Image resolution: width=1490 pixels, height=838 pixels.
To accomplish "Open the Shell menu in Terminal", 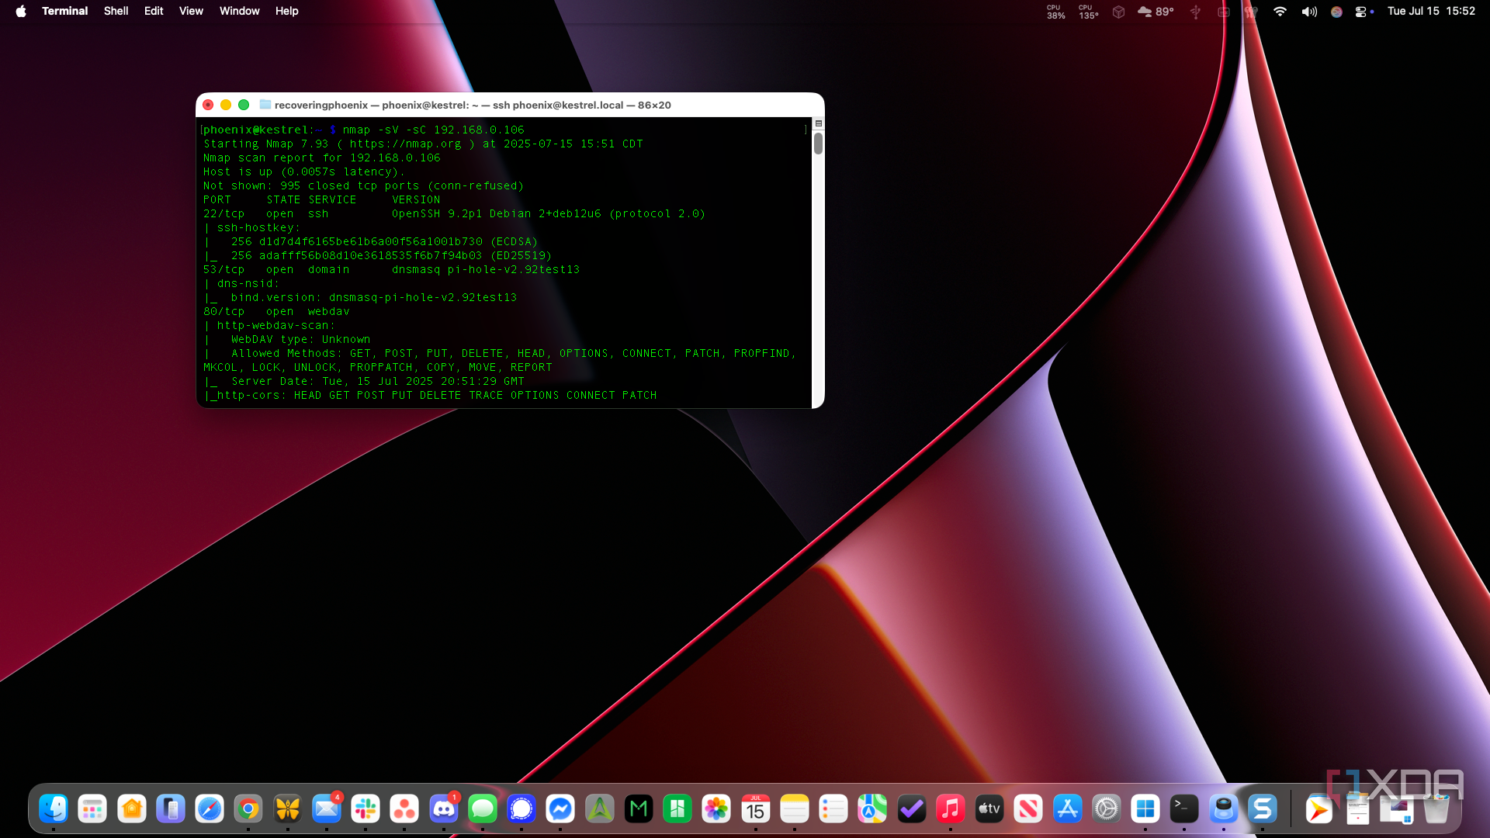I will point(116,11).
